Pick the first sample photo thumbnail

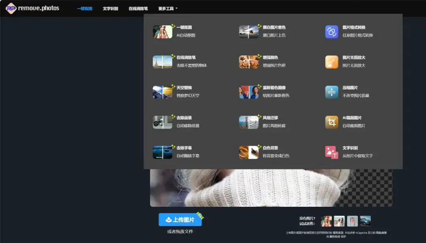click(x=326, y=221)
